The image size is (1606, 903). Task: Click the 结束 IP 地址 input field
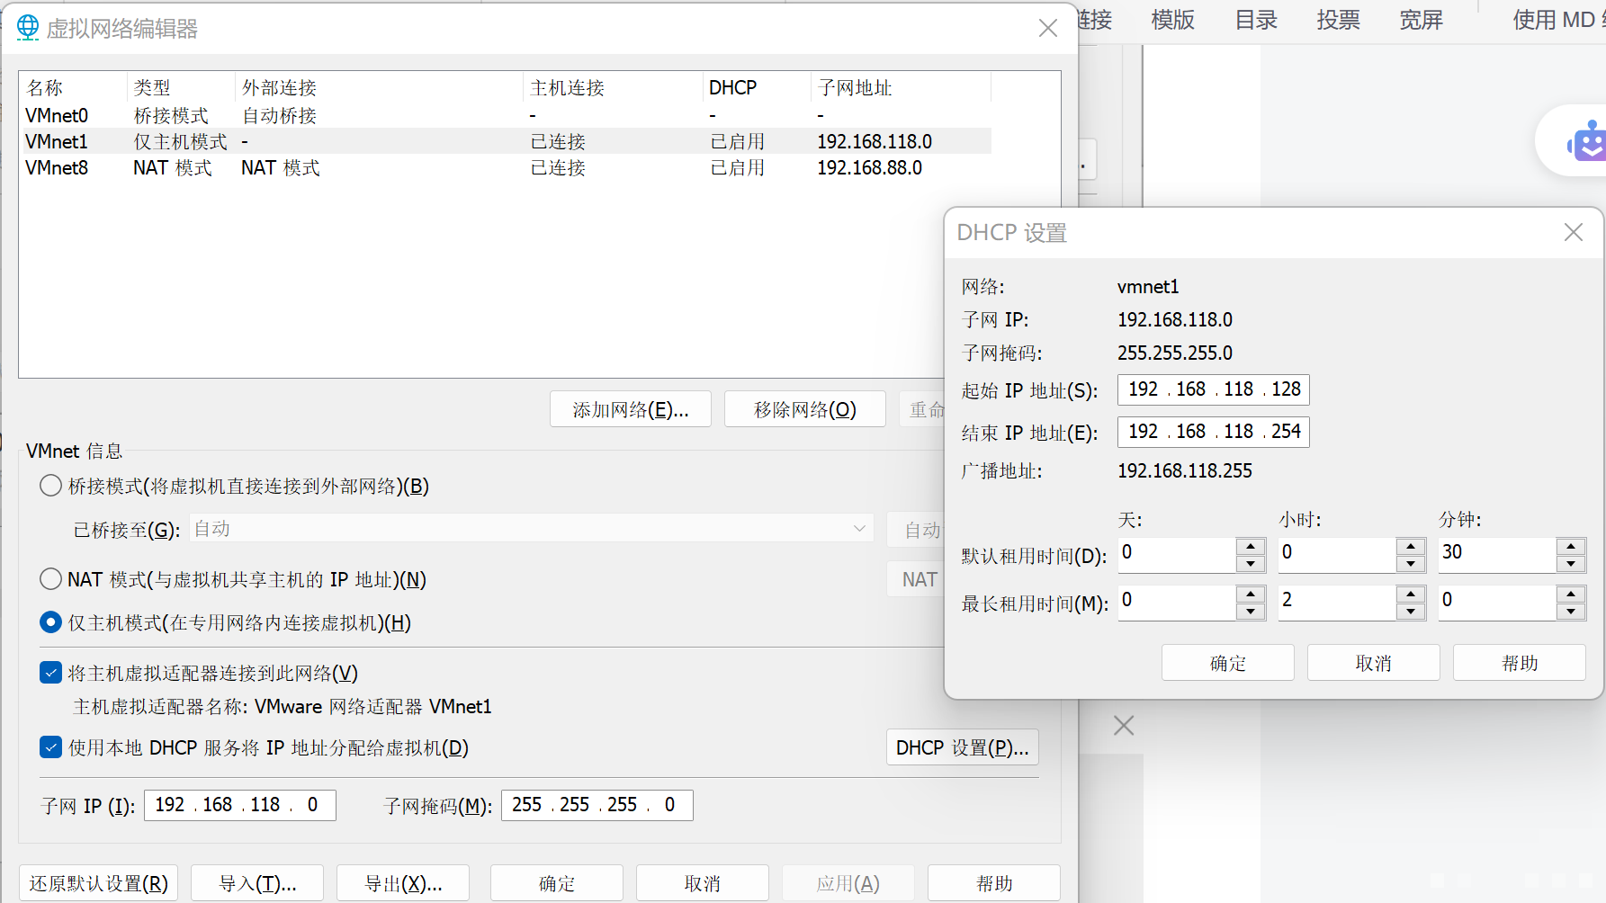pos(1214,432)
